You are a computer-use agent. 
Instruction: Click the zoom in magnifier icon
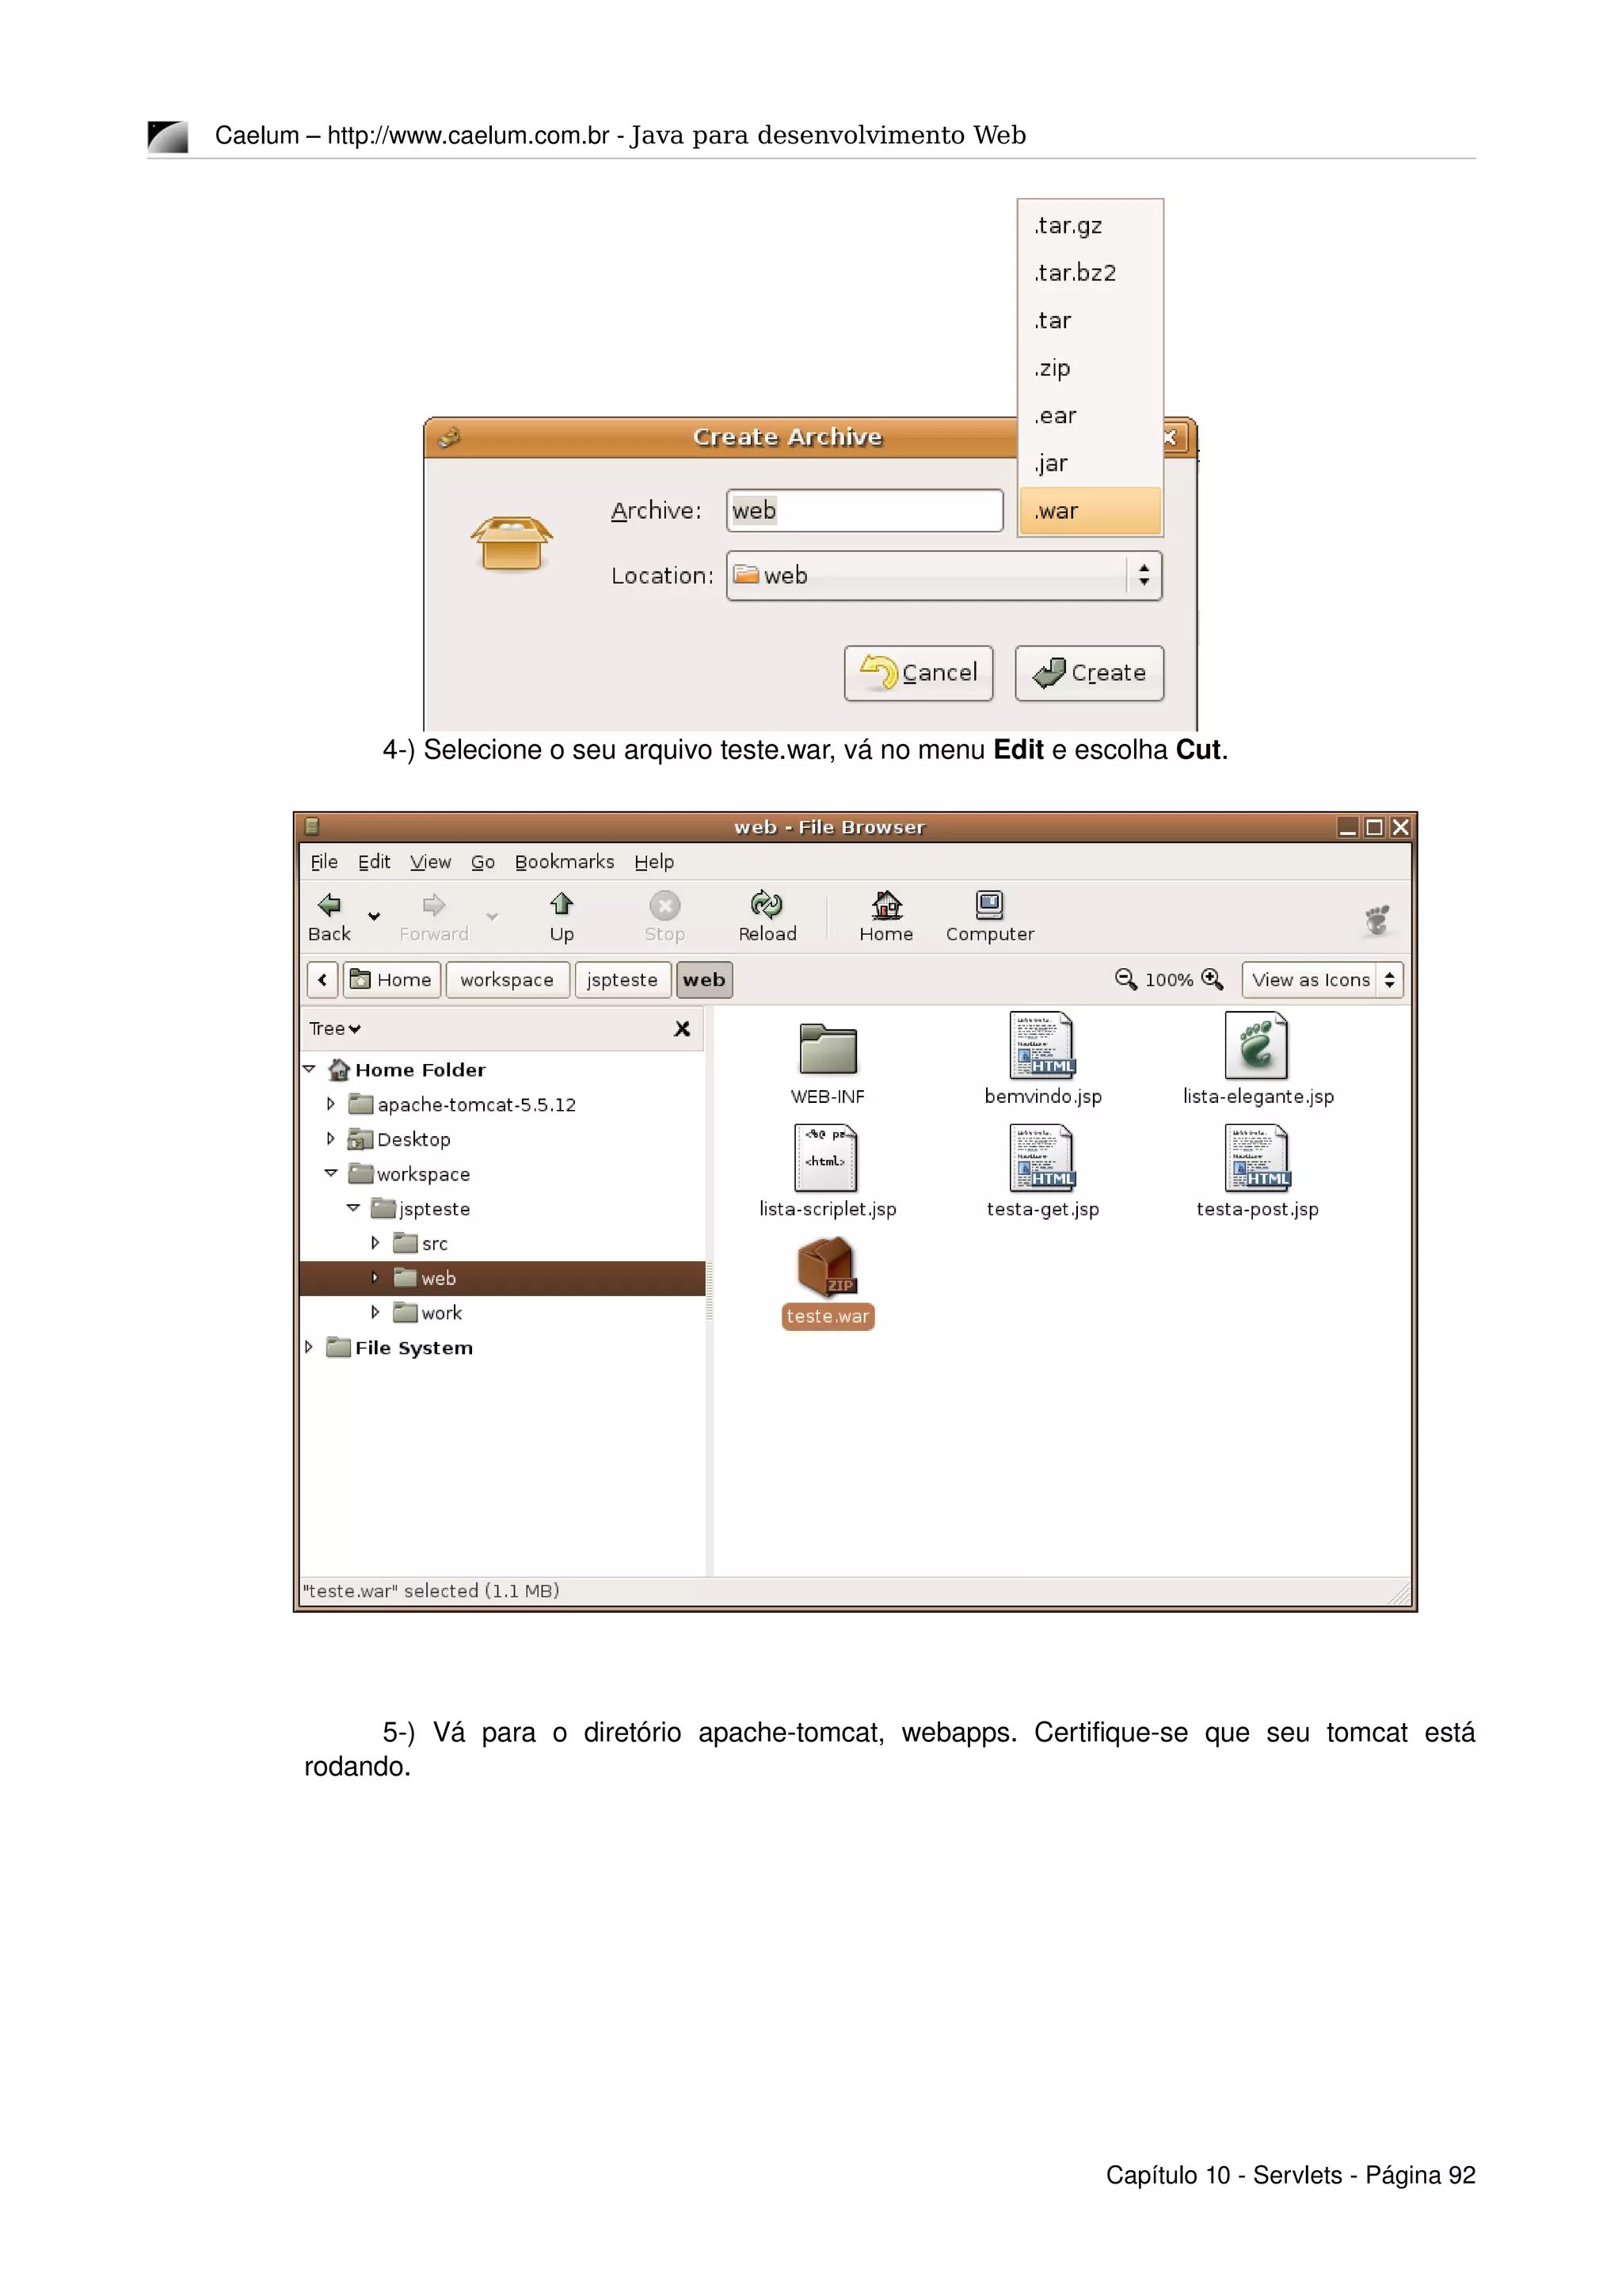[1213, 980]
